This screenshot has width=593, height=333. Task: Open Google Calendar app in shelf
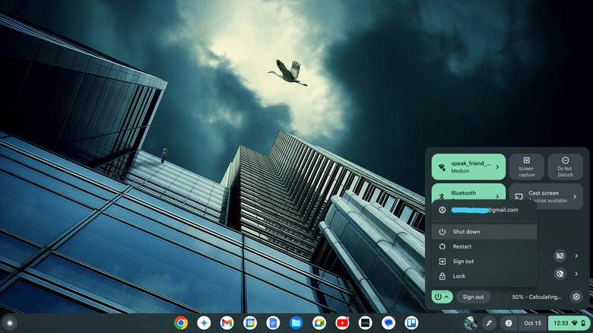click(250, 323)
